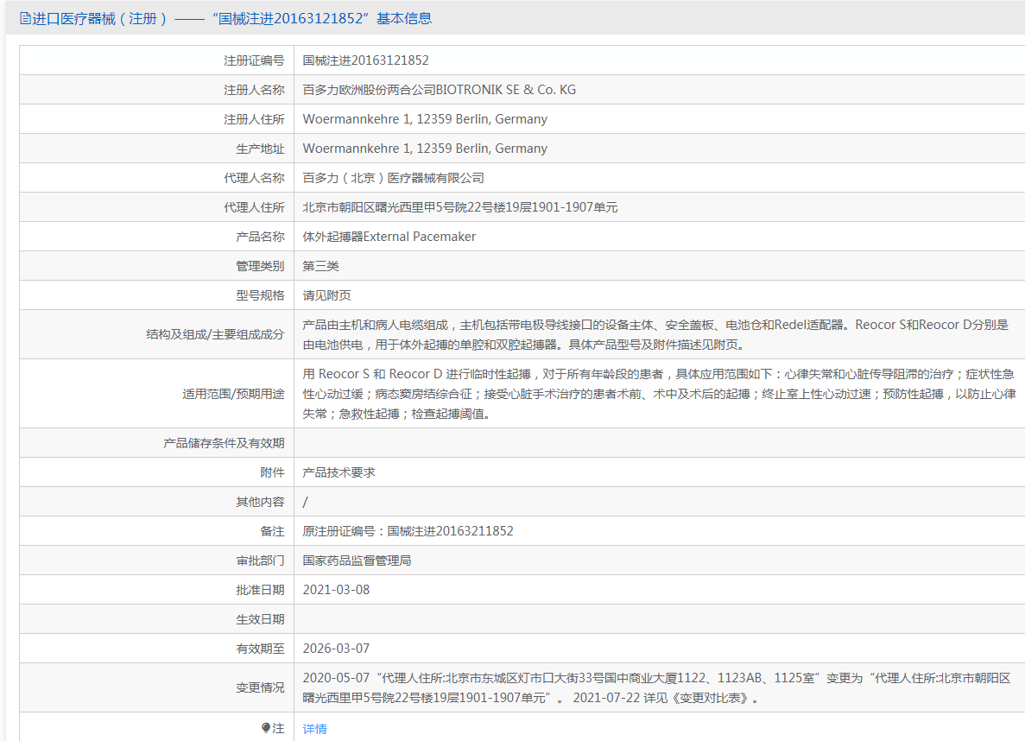Click registrant name BIOTRONIK SE & Co. KG

coord(439,90)
